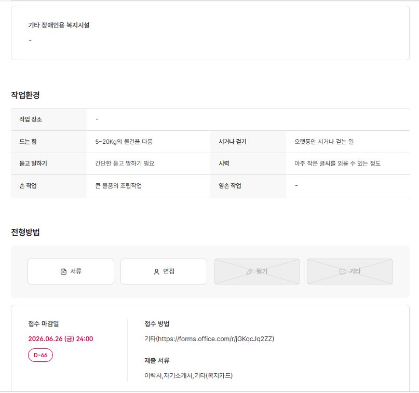Click the disabled 기타 method button
419x393 pixels.
350,272
